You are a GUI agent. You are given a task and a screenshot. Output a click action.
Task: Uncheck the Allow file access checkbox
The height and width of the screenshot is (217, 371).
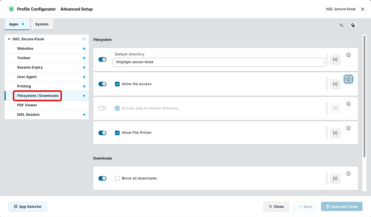click(117, 84)
